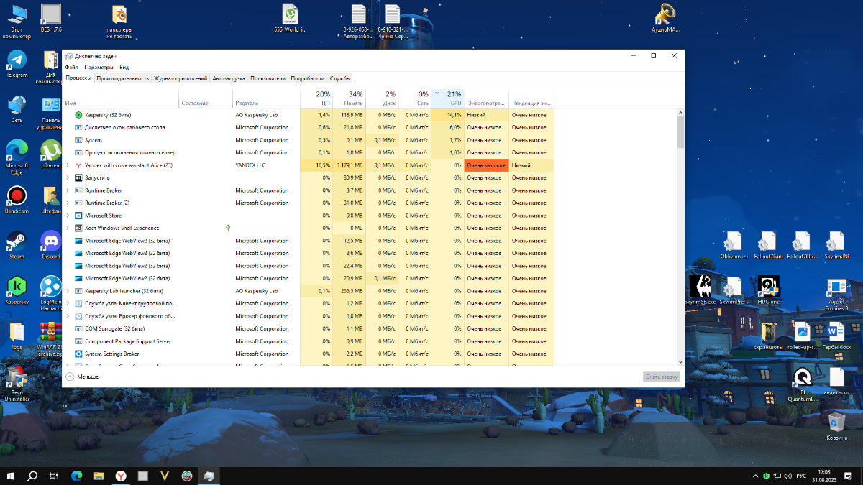
Task: Select the Blender file icon on desktop
Action: pyautogui.click(x=120, y=20)
